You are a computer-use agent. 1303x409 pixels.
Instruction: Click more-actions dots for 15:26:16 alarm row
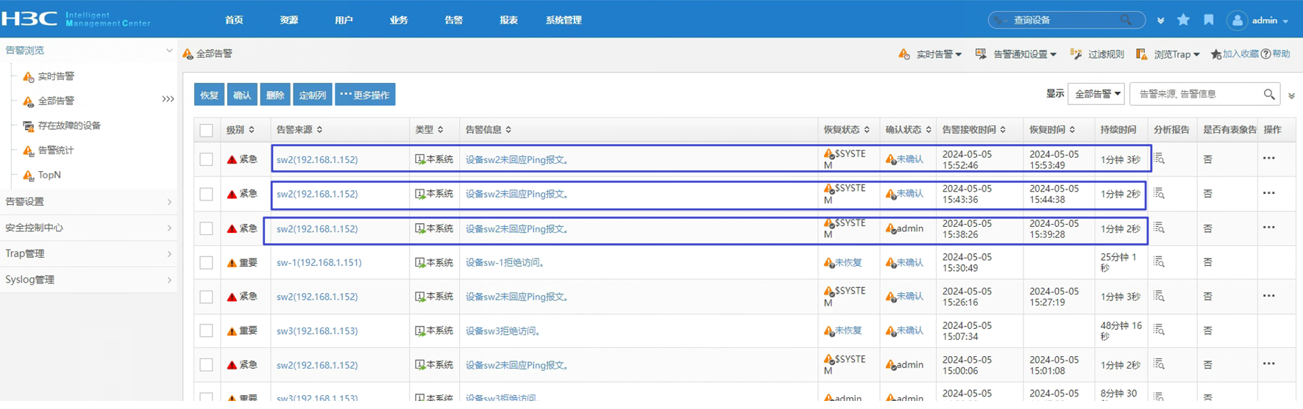1269,296
